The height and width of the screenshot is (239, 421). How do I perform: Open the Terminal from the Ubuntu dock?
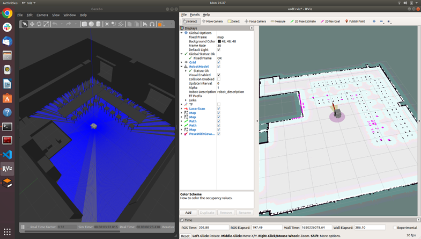point(7,126)
